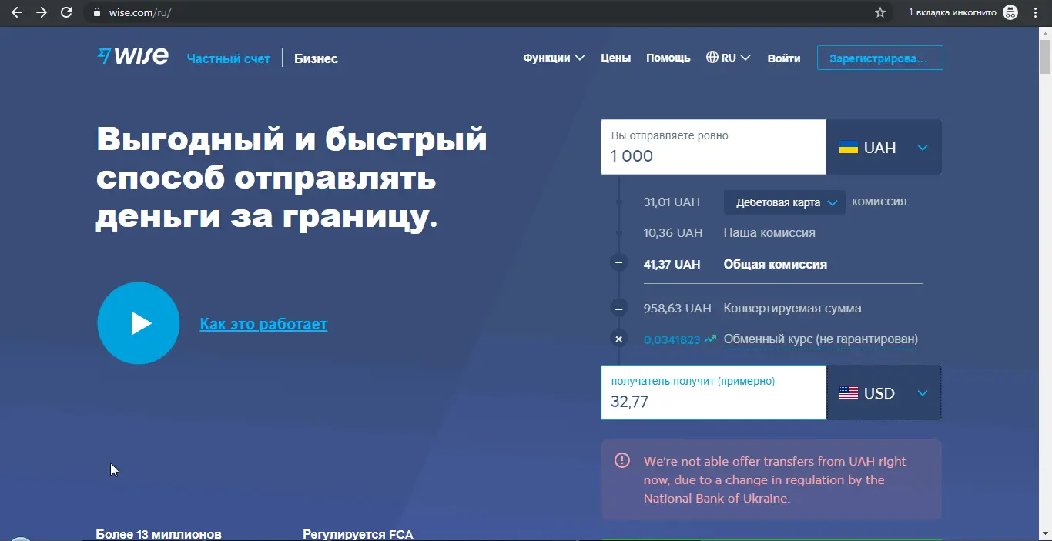This screenshot has width=1052, height=541.
Task: Open the RU language selector
Action: 729,58
